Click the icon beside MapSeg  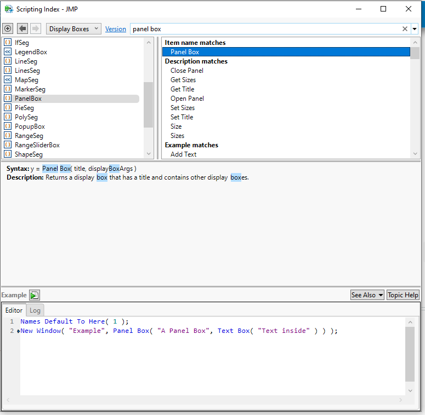click(8, 80)
